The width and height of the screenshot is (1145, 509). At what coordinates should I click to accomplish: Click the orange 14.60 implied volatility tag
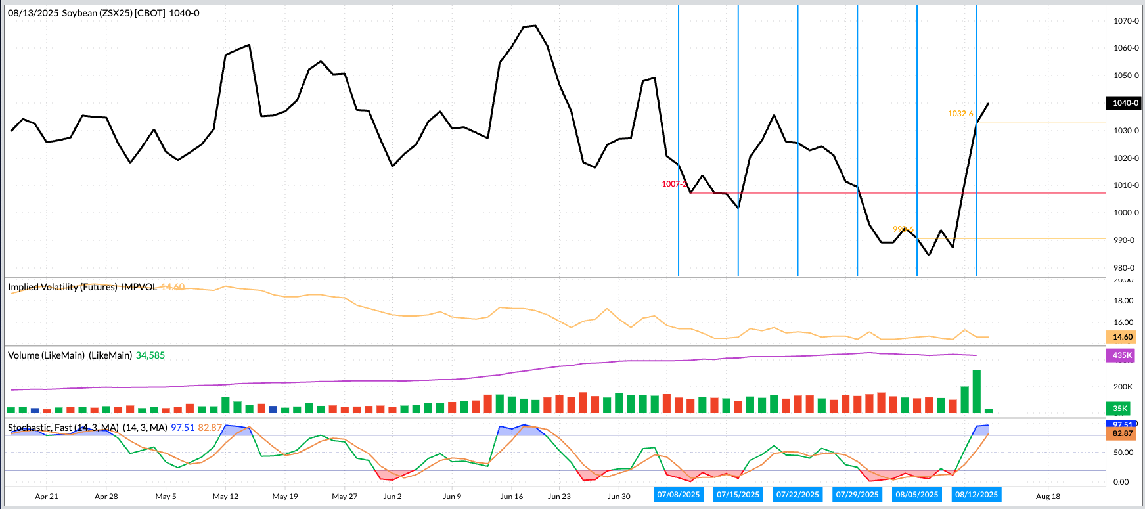tap(1122, 337)
